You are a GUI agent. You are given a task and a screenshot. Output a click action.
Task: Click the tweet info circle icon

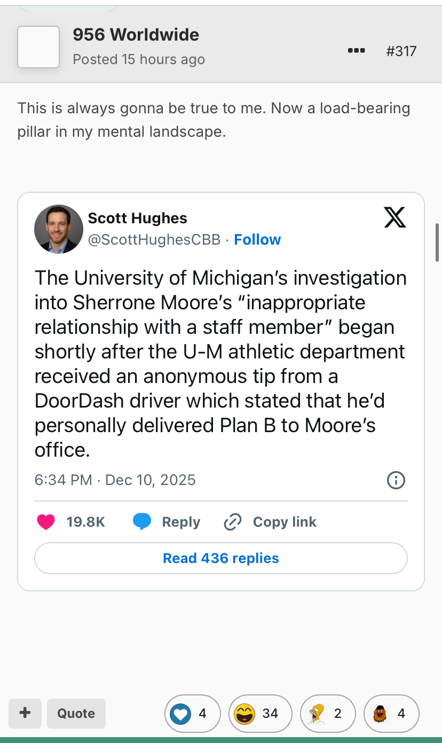point(396,480)
